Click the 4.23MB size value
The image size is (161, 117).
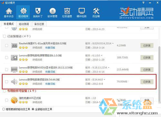(121, 45)
